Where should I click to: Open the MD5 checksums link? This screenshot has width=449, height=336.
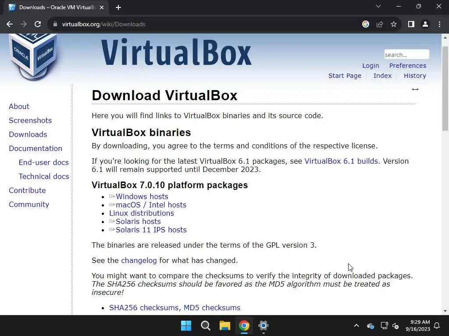coord(212,308)
